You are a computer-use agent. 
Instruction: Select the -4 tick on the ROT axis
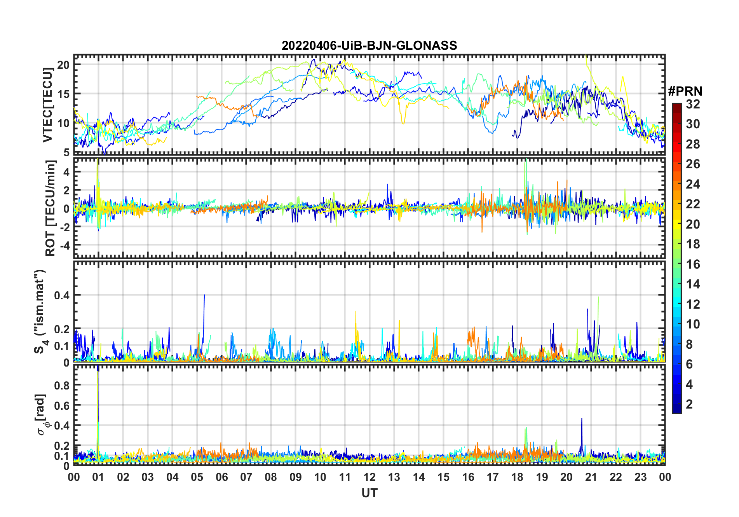65,245
